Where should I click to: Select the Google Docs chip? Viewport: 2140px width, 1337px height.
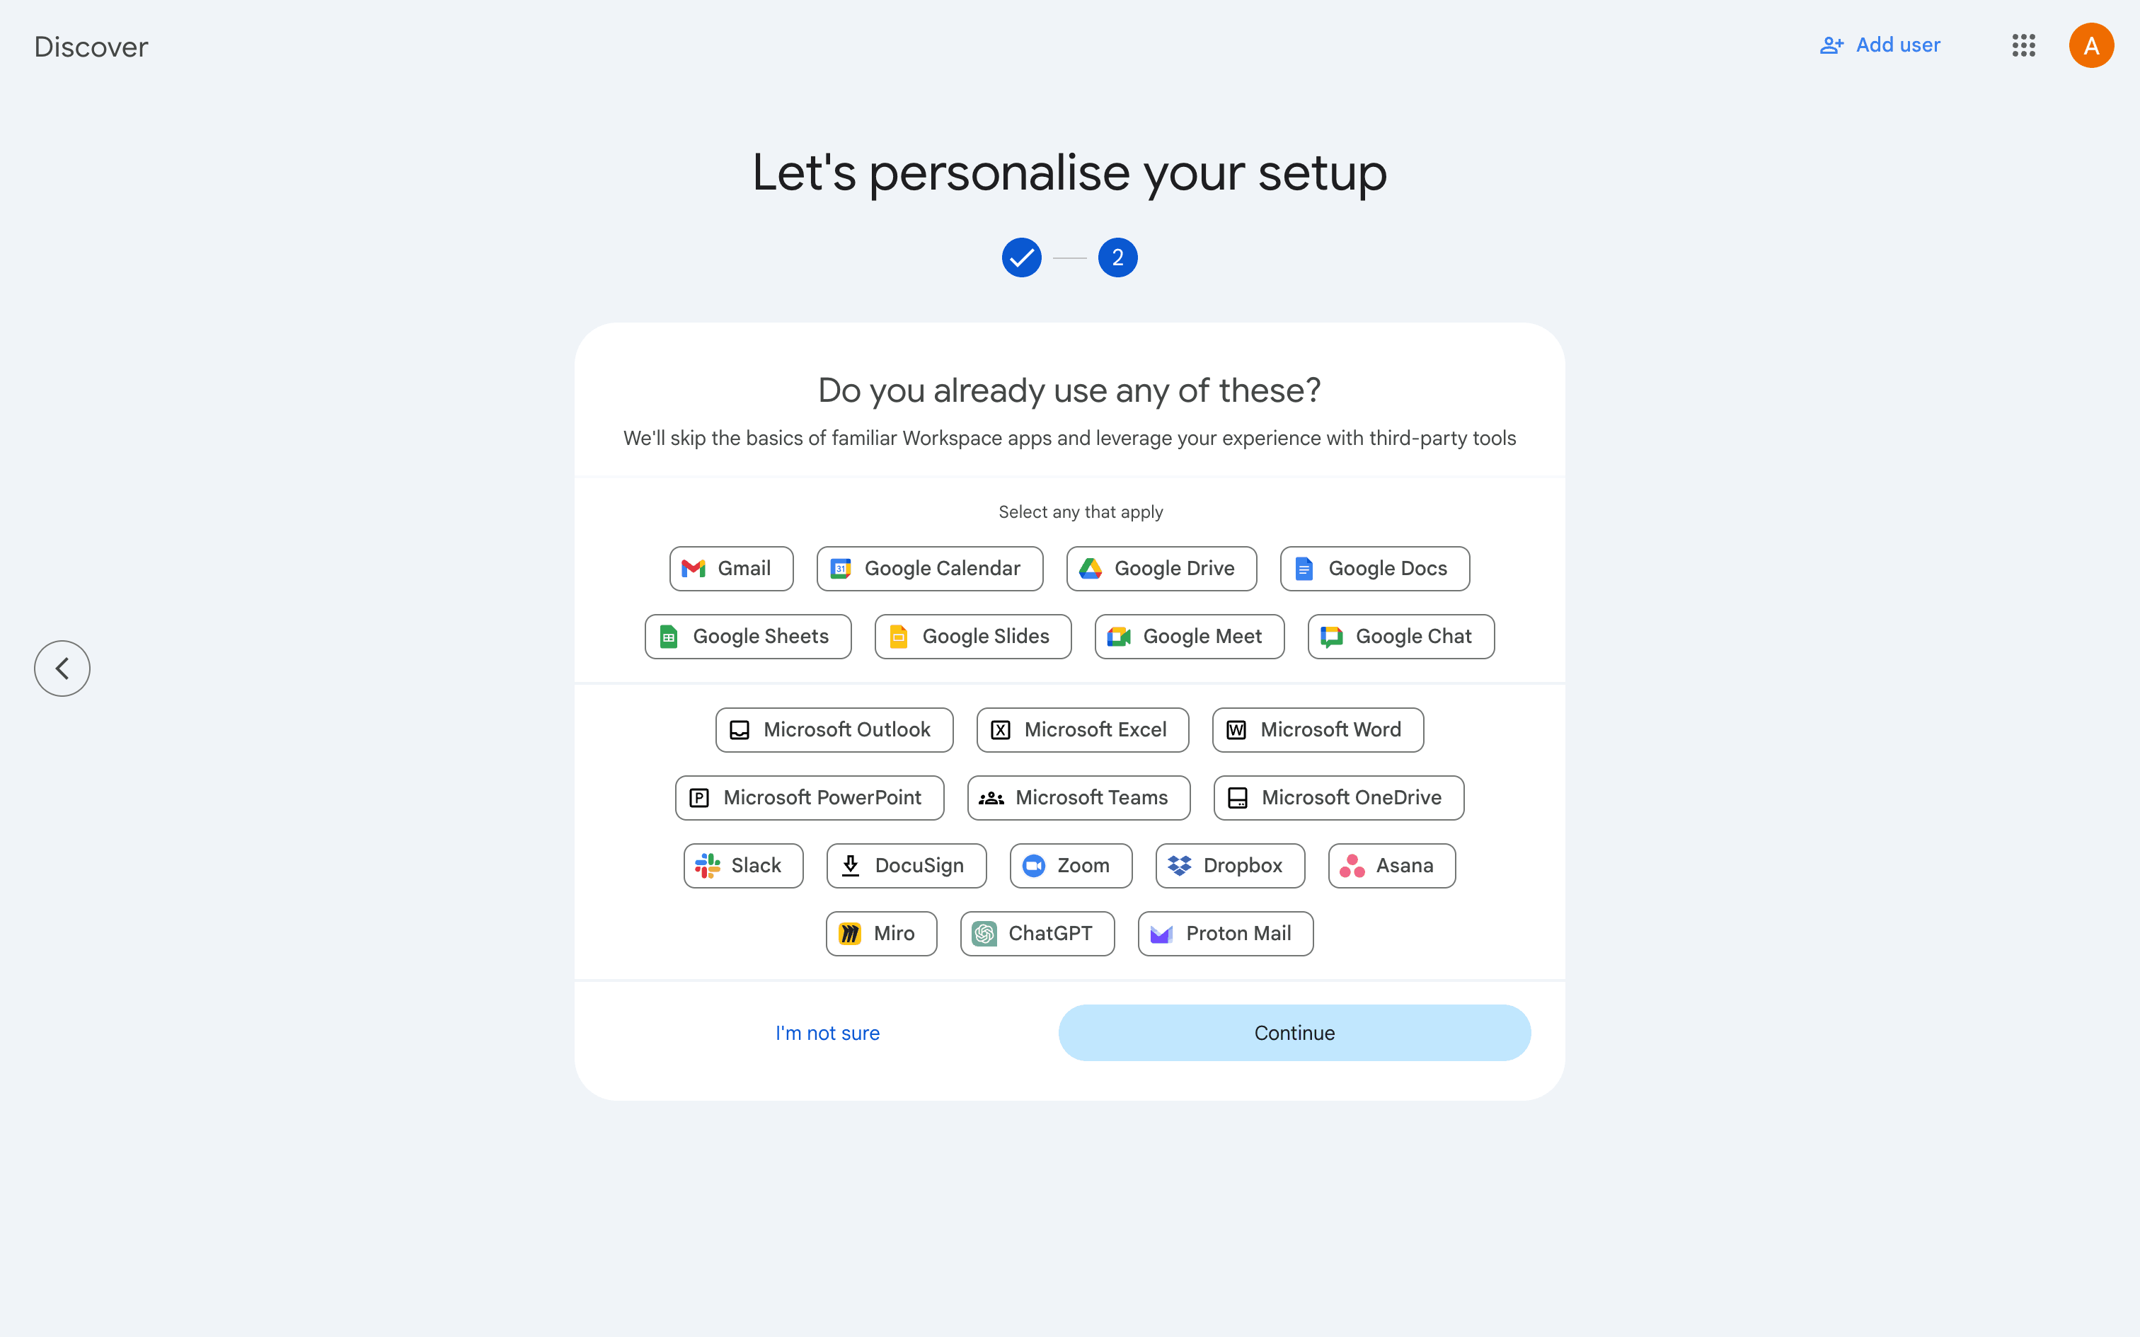pyautogui.click(x=1374, y=569)
